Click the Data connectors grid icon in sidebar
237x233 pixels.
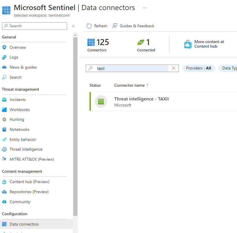click(4, 224)
